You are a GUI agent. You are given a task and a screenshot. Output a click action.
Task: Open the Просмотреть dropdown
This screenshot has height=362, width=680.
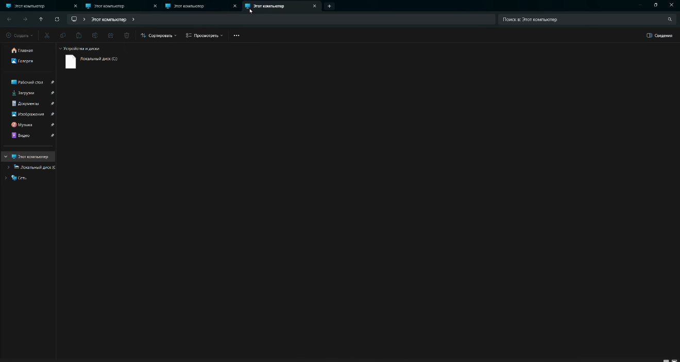(204, 35)
